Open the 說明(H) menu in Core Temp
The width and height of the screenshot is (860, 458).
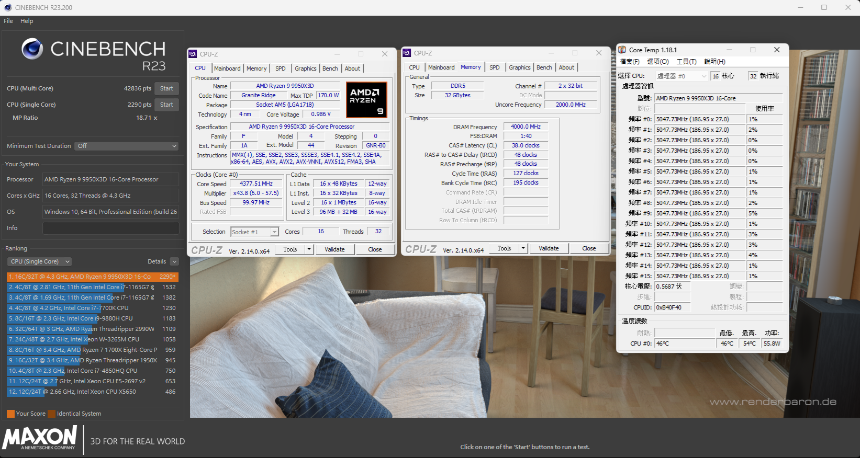(714, 62)
